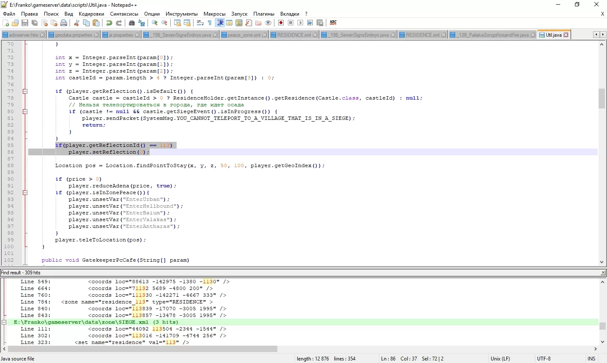
Task: Toggle INS insert mode in status bar
Action: (x=591, y=359)
